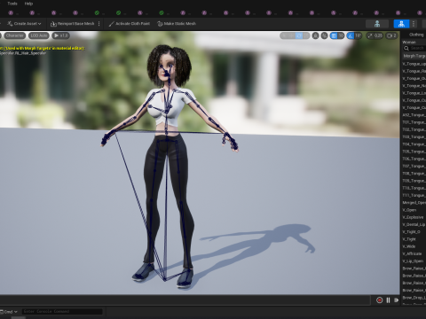Toggle rotation angle snapping
This screenshot has height=319, width=426.
point(351,35)
